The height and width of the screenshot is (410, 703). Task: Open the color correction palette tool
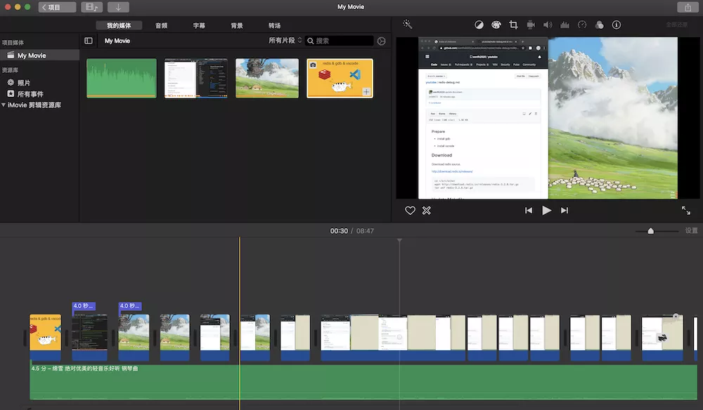point(496,25)
